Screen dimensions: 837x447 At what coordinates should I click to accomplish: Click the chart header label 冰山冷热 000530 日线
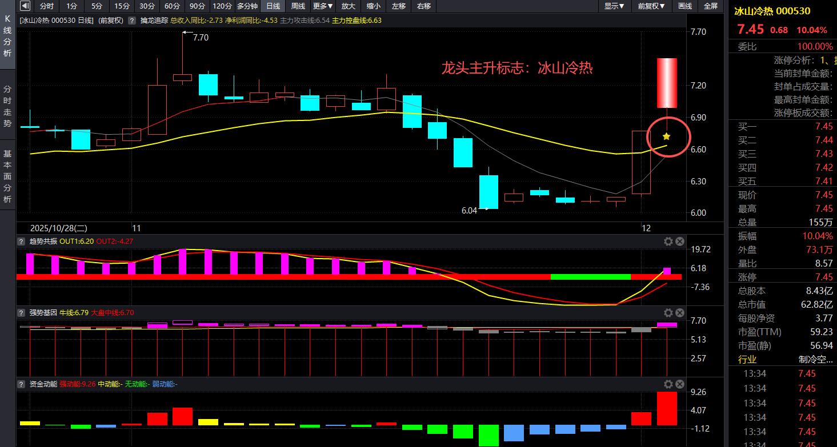[57, 20]
